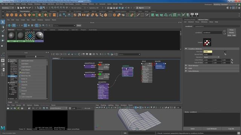Screen dimensions: 241x135
Task: Open the Windows menu in main menu bar
Action: [37, 4]
